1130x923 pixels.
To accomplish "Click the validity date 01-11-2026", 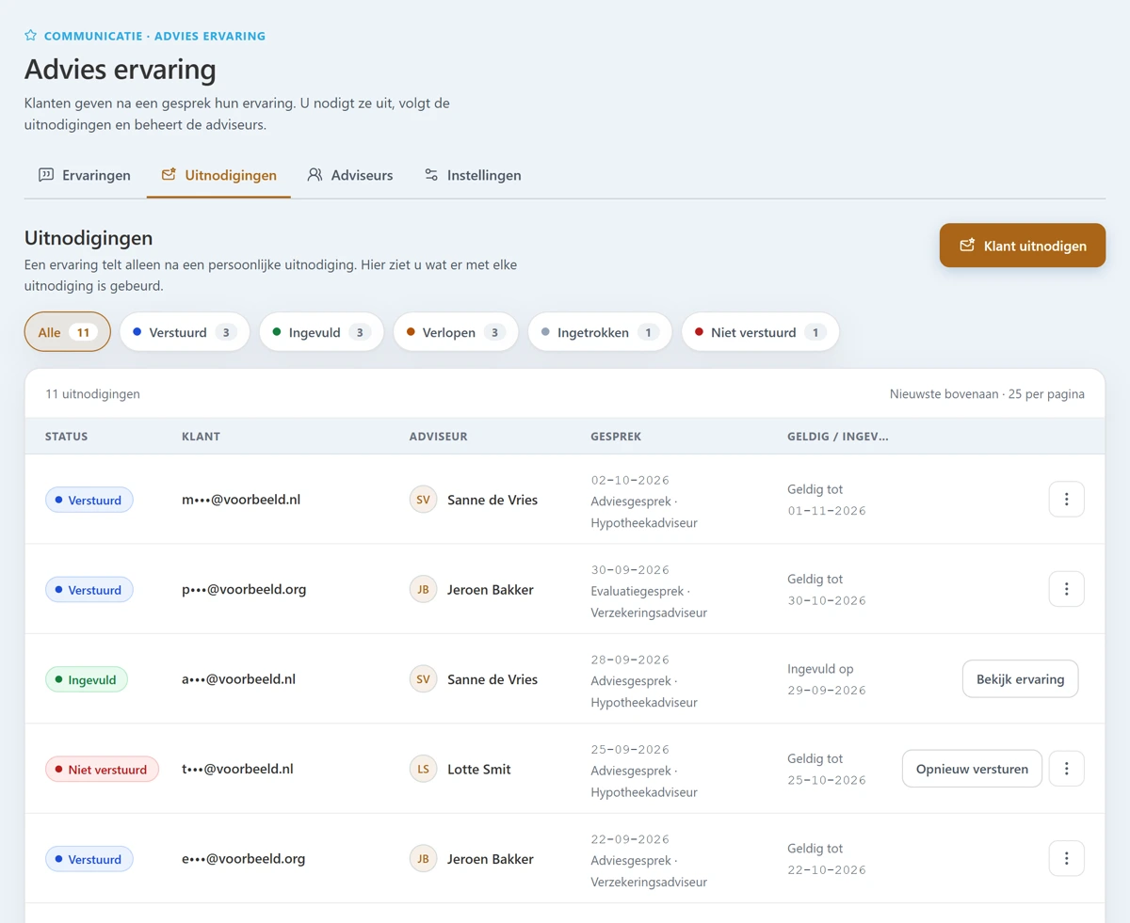I will click(827, 511).
